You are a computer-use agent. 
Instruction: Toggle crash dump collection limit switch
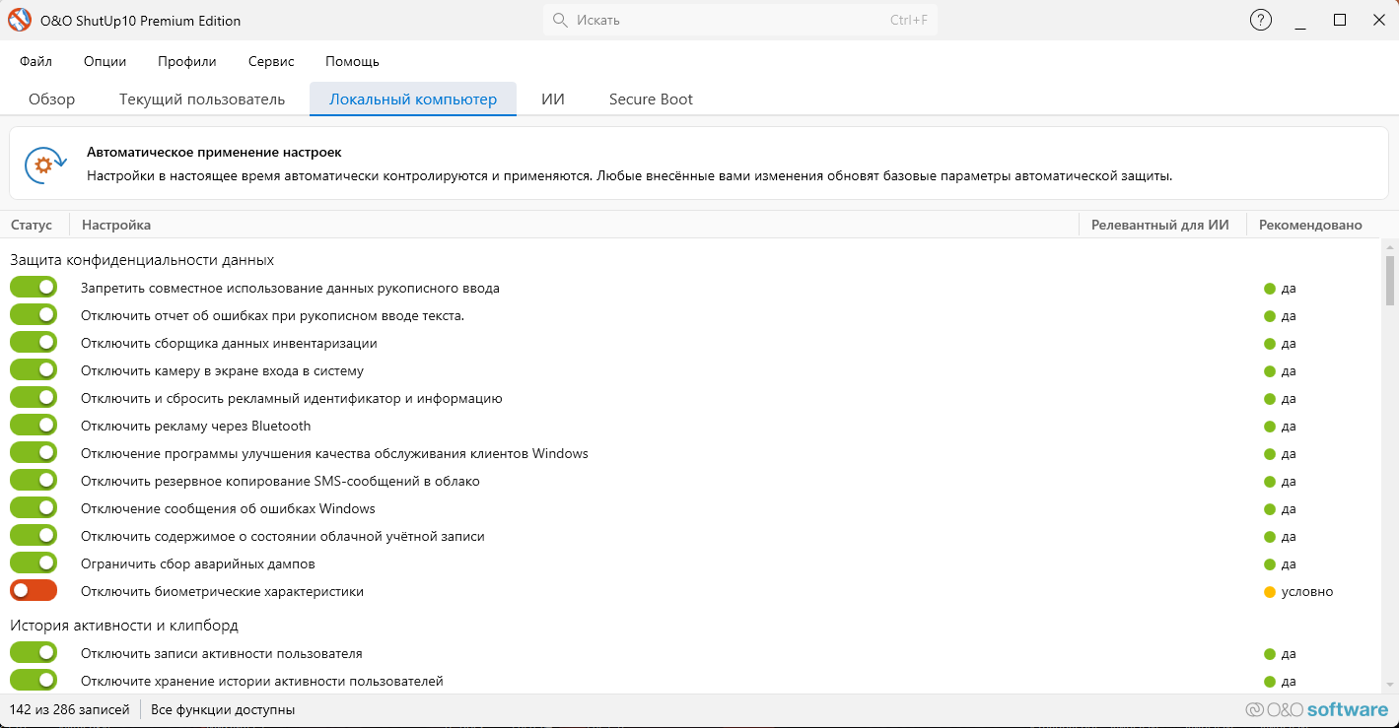[34, 563]
